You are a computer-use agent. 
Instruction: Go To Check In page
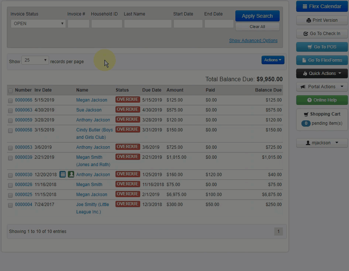pyautogui.click(x=322, y=34)
